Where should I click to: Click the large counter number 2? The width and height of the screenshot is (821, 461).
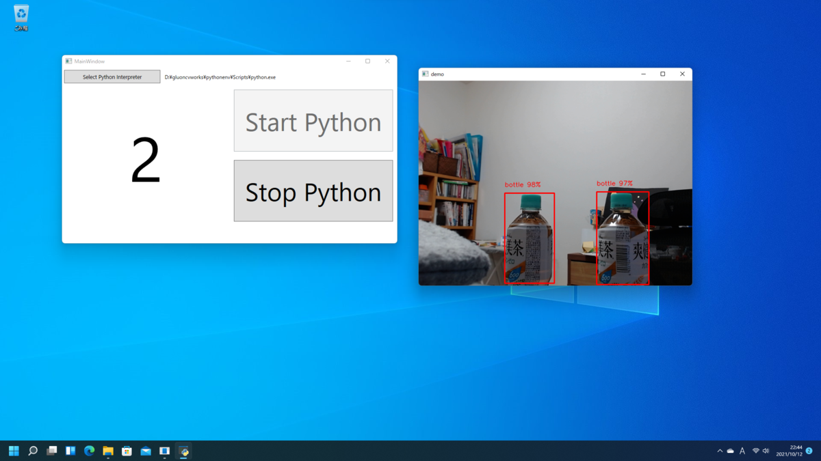pyautogui.click(x=145, y=160)
